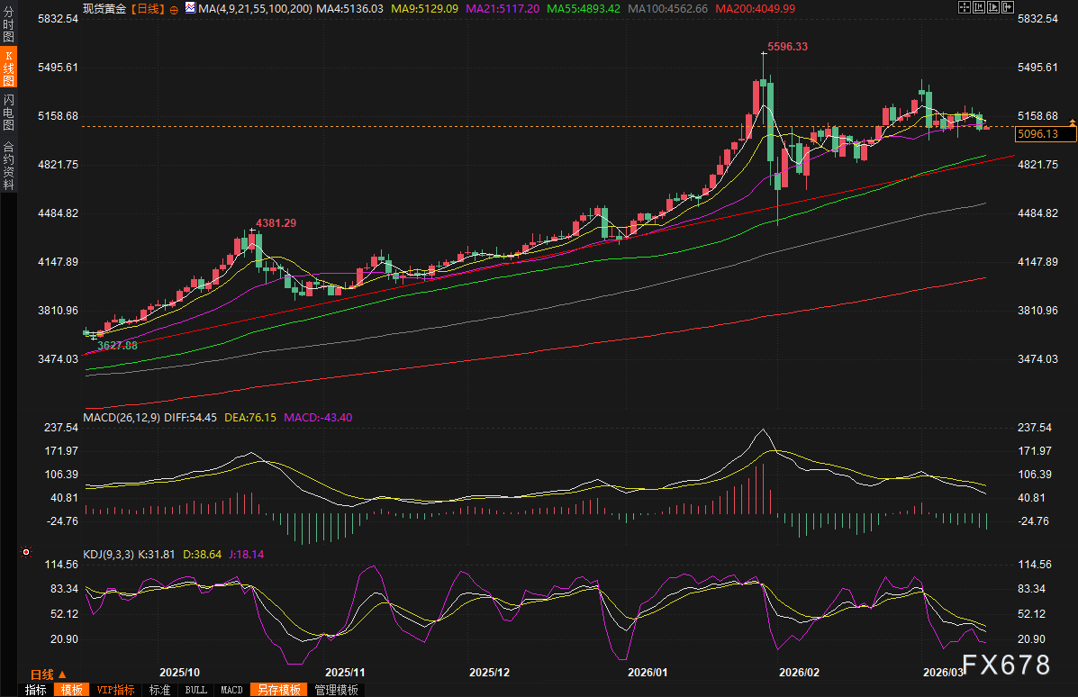Click the 5596.33 peak price label
Screen dimensions: 1078x697
pos(786,46)
